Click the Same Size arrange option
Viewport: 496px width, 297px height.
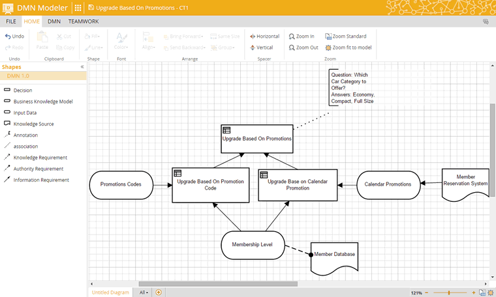coord(225,36)
